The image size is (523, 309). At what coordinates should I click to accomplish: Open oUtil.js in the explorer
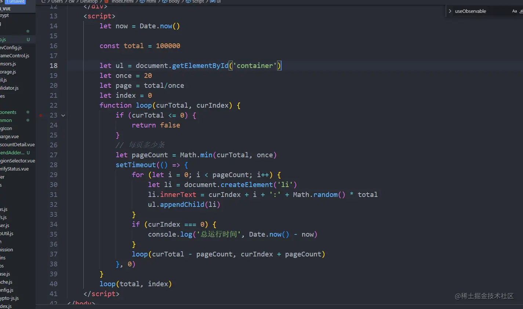[7, 233]
